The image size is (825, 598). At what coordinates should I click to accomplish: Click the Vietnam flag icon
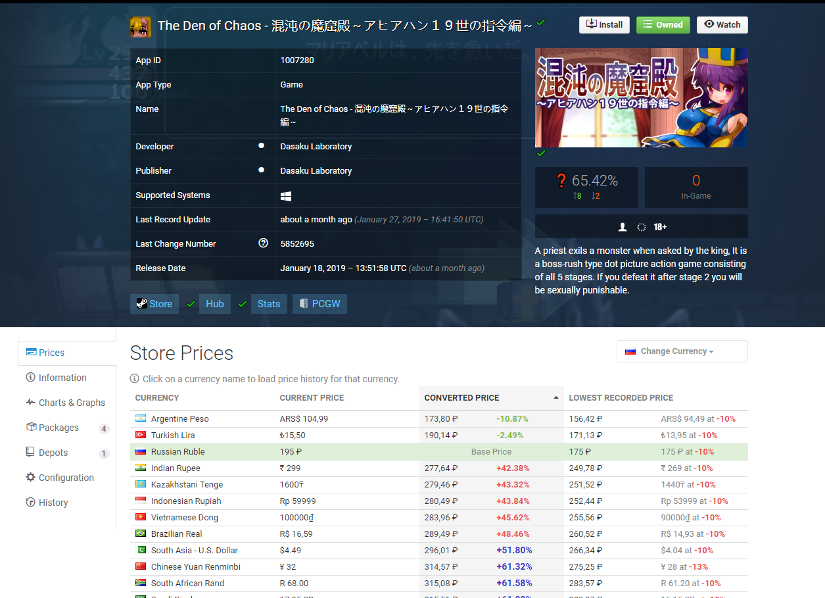[140, 517]
